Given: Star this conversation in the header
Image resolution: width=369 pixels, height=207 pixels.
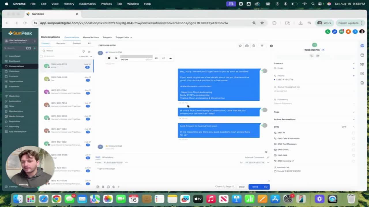Looking at the screenshot, I should (240, 46).
